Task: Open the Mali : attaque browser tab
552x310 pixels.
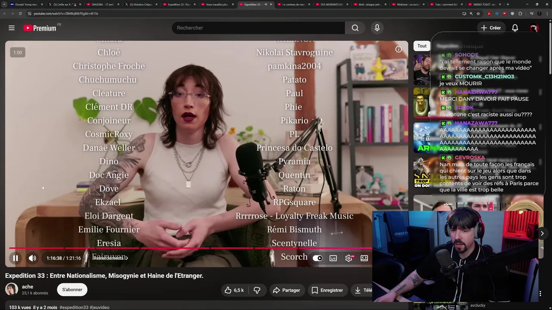Action: click(x=369, y=4)
